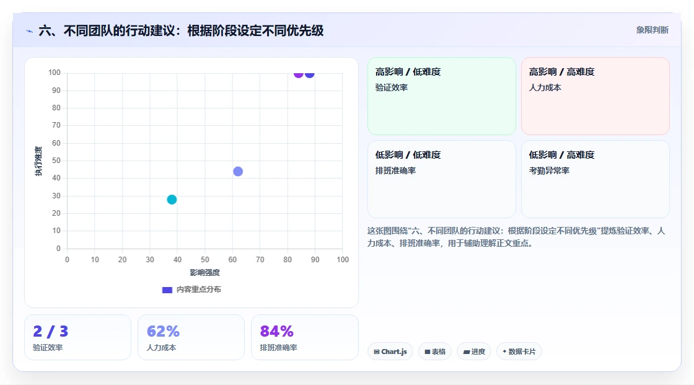
Task: Click the 数据卡片 tag
Action: tap(519, 352)
